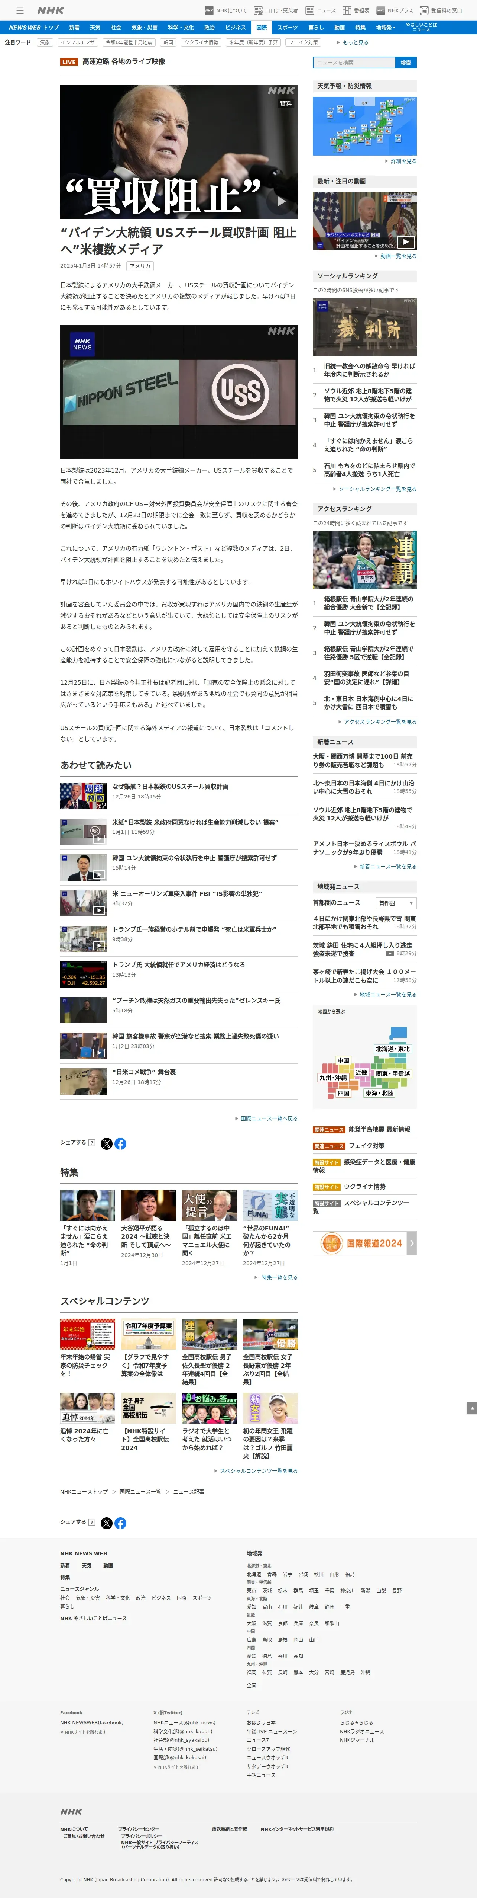Open 特集一覧を見る link
477x1898 pixels.
click(x=276, y=1278)
